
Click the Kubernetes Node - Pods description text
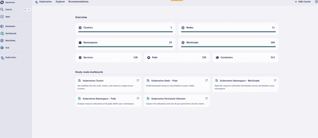[x=170, y=86]
